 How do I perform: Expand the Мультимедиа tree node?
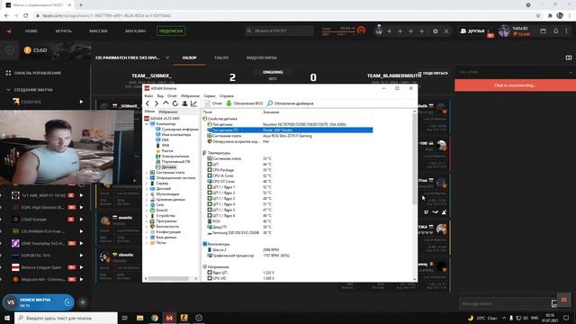[147, 194]
